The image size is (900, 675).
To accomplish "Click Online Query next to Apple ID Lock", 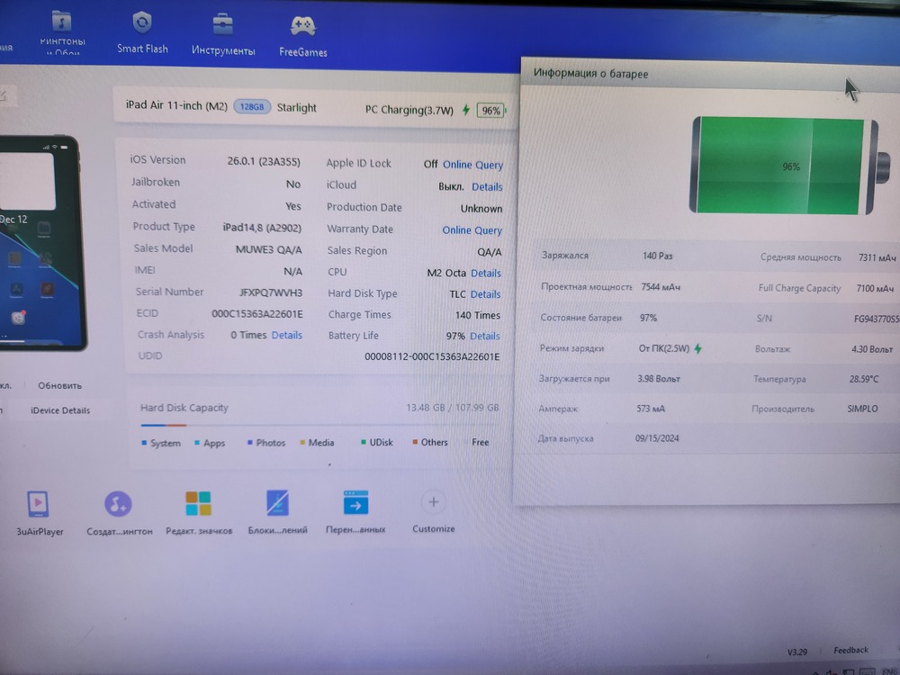I will point(472,165).
